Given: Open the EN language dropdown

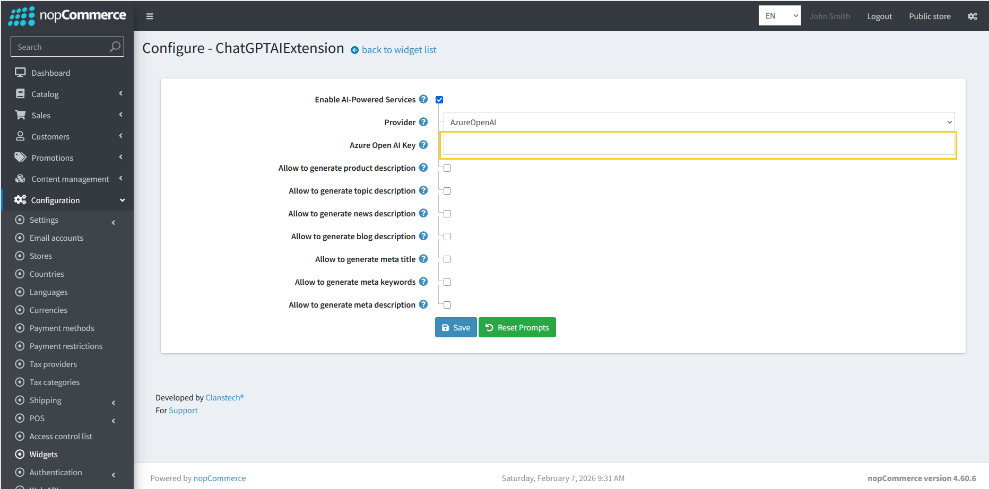Looking at the screenshot, I should pyautogui.click(x=779, y=15).
